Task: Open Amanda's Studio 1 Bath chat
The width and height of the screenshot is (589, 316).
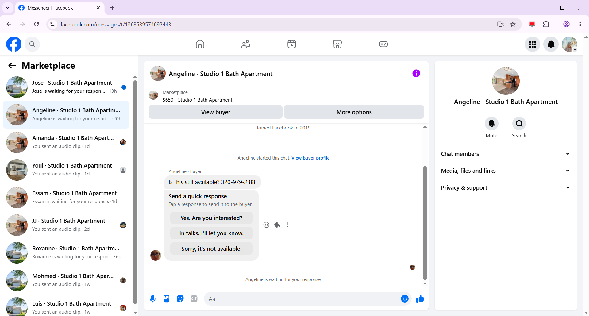Action: (x=66, y=142)
